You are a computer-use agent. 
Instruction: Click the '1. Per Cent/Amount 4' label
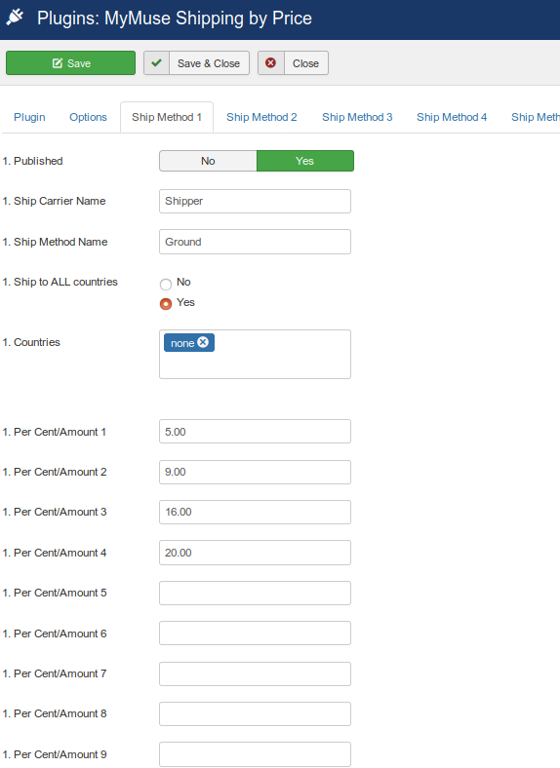pos(55,553)
